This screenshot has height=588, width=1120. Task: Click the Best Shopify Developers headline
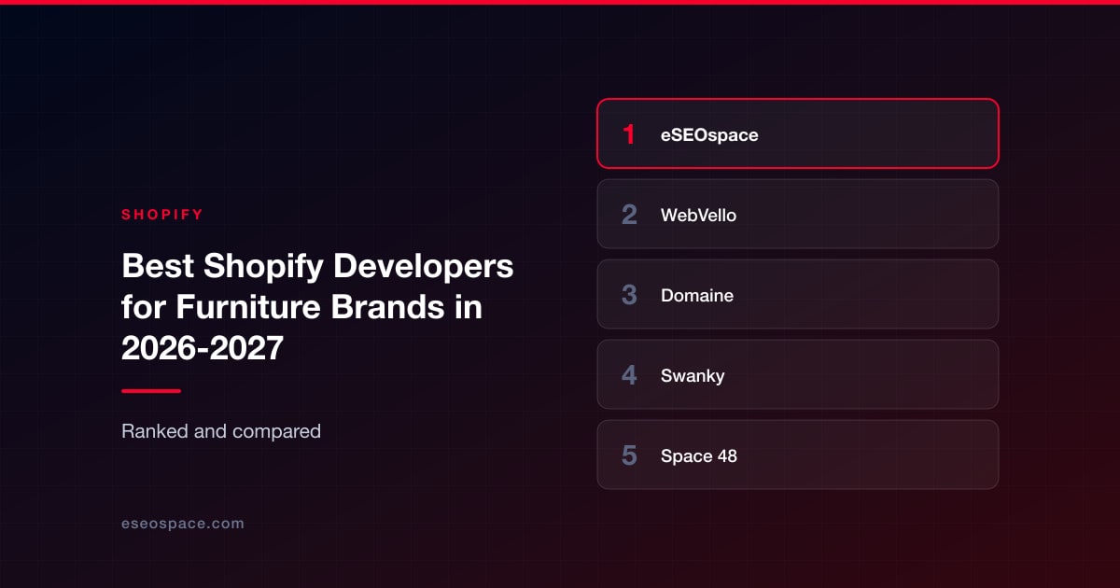pos(317,307)
